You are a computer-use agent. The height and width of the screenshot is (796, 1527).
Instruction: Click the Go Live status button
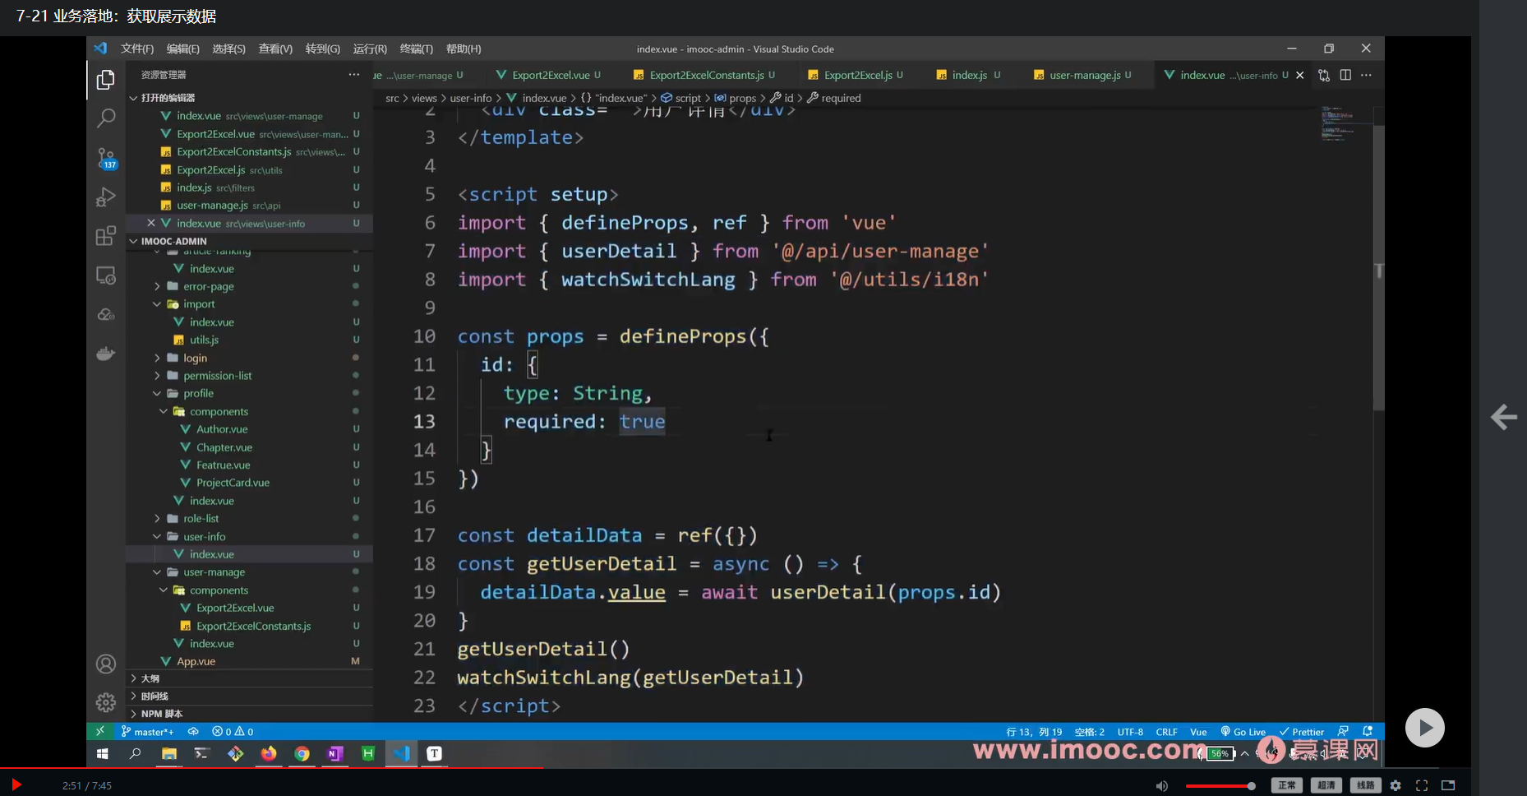coord(1243,731)
